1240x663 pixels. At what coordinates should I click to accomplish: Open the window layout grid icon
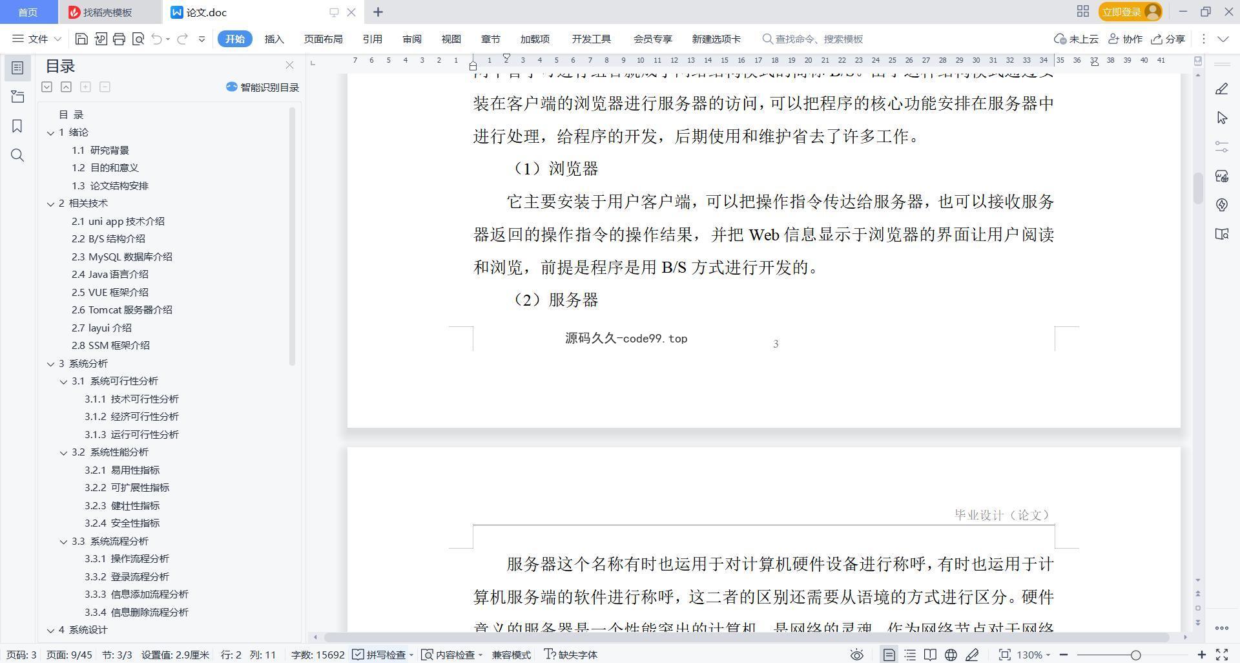1082,12
